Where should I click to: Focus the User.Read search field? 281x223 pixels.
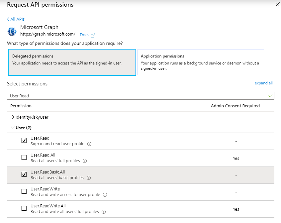(140, 96)
